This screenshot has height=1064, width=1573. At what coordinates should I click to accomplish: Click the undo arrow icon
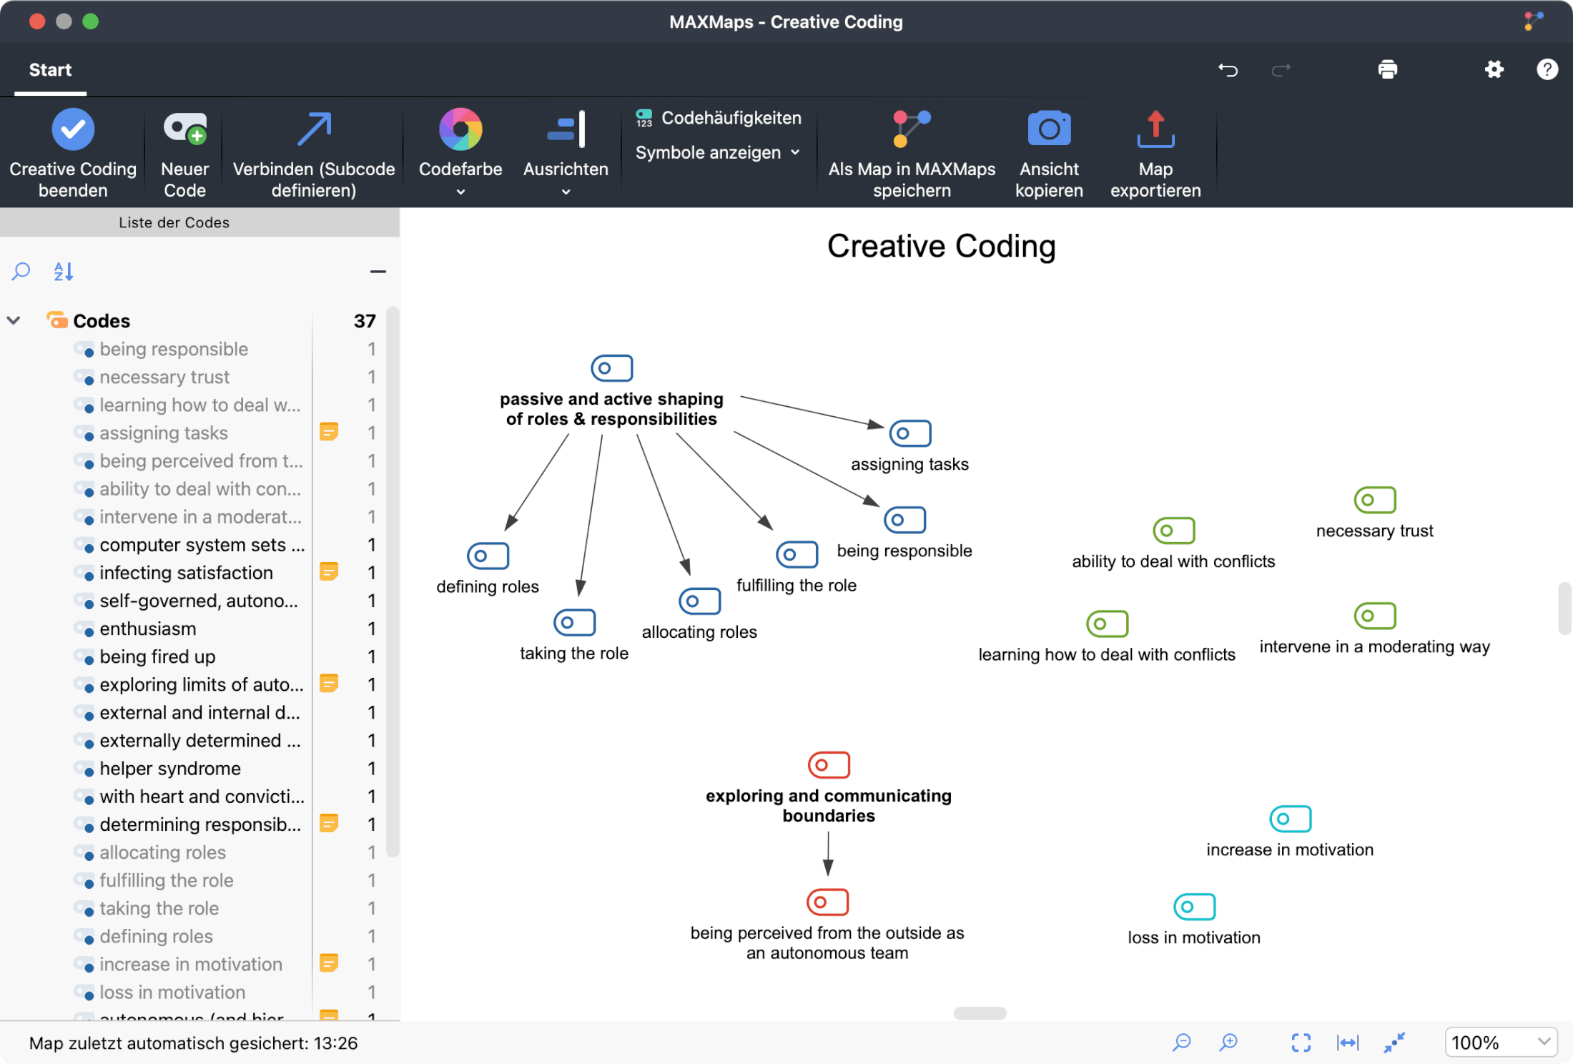click(1228, 69)
